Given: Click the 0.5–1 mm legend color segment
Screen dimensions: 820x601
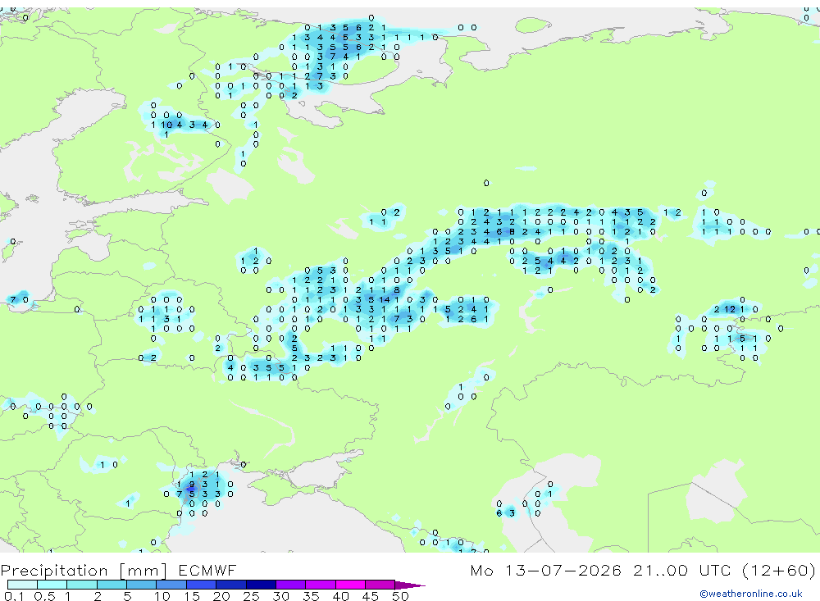Looking at the screenshot, I should (x=52, y=585).
